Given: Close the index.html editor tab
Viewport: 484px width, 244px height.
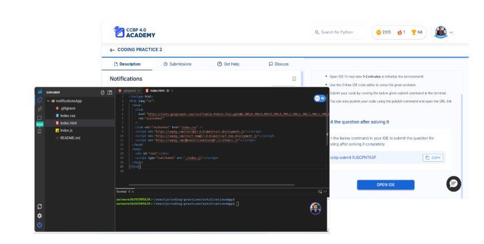Looking at the screenshot, I should pyautogui.click(x=172, y=91).
